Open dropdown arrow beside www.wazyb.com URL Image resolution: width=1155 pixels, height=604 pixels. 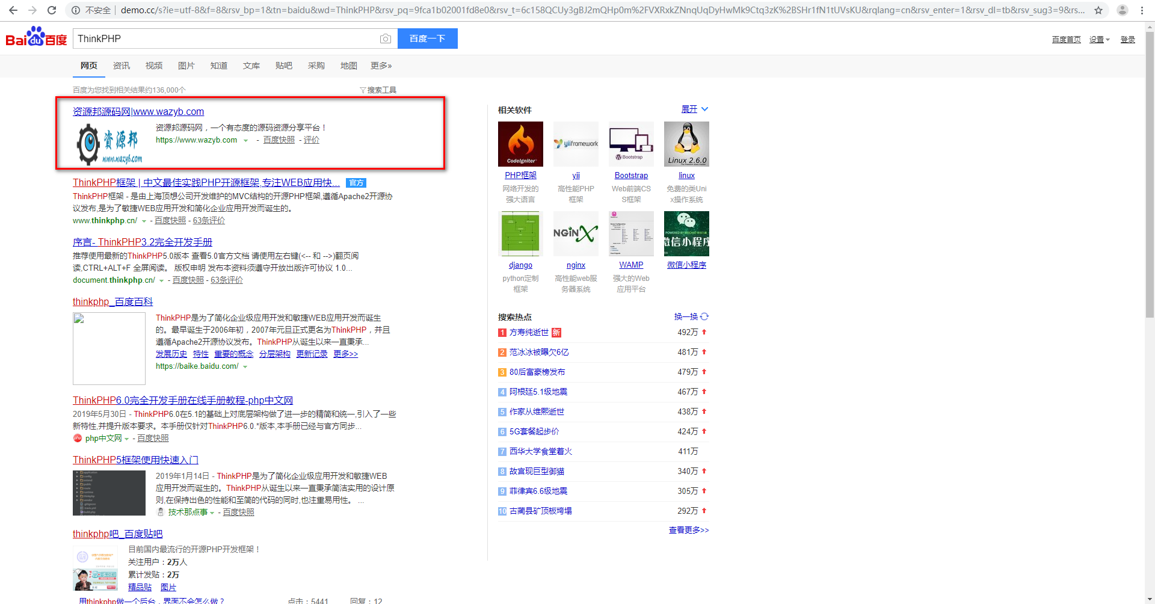[x=245, y=141]
